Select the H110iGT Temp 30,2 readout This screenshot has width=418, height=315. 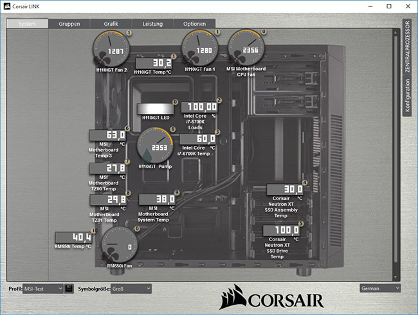(x=154, y=64)
